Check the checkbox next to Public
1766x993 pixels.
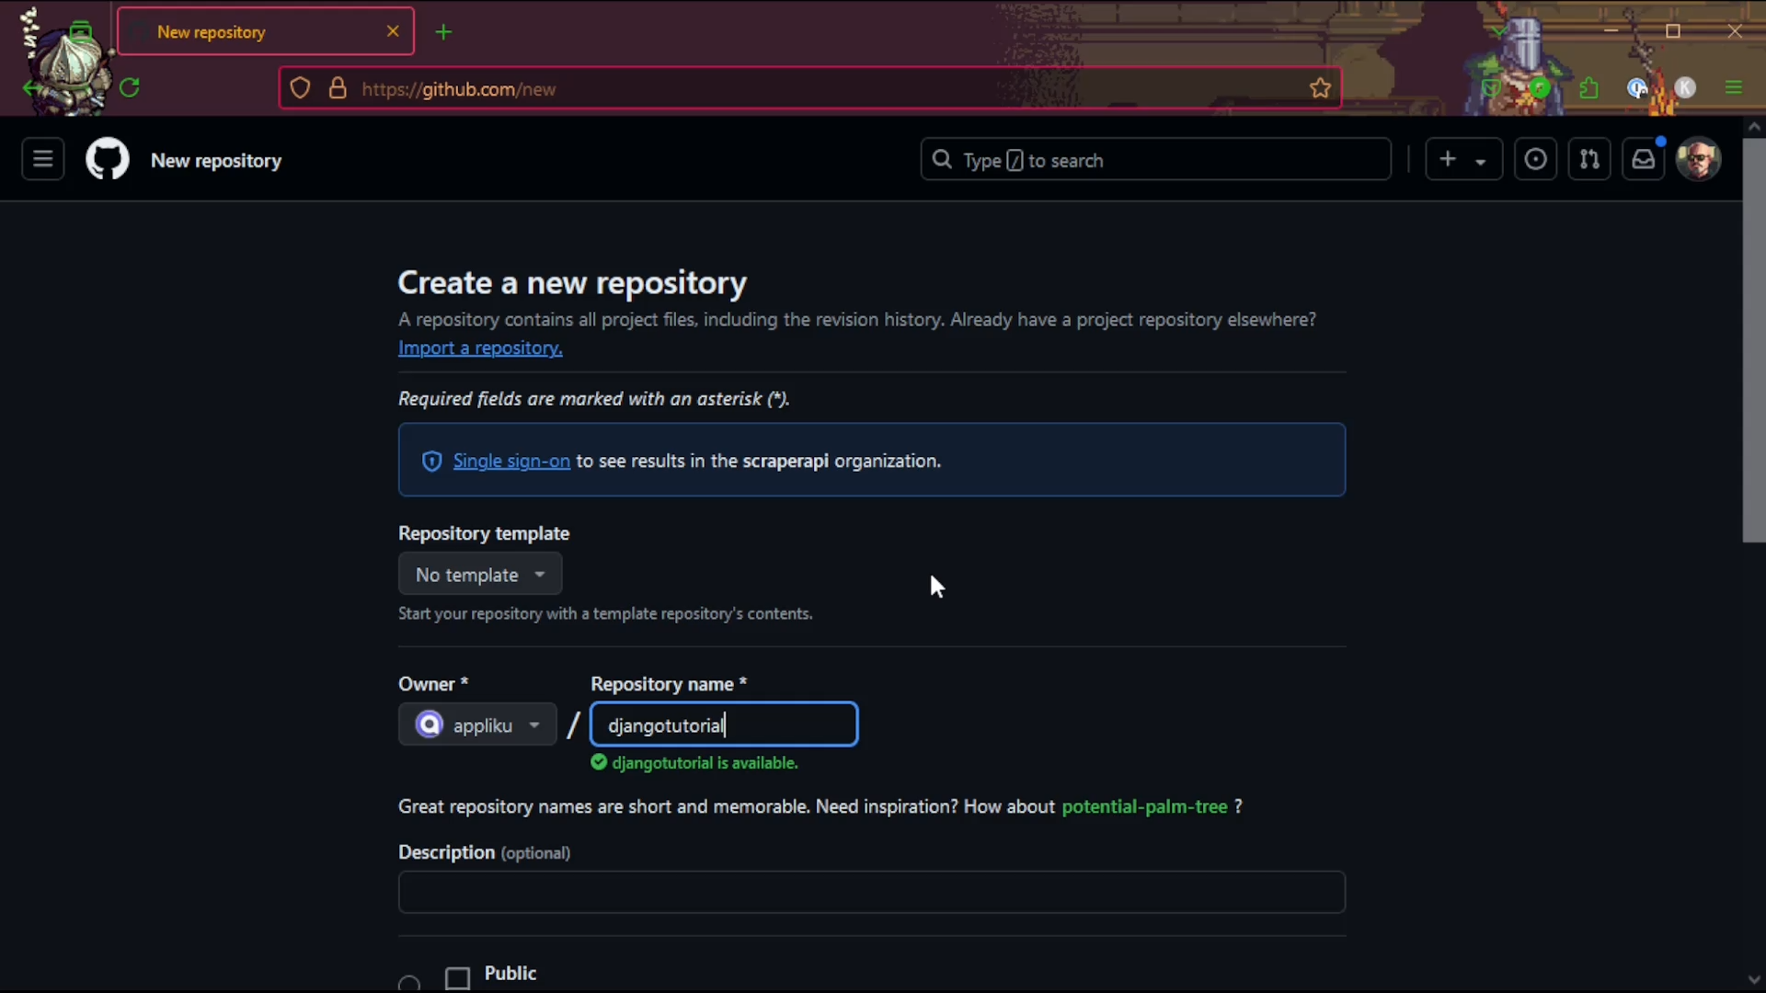click(x=457, y=977)
